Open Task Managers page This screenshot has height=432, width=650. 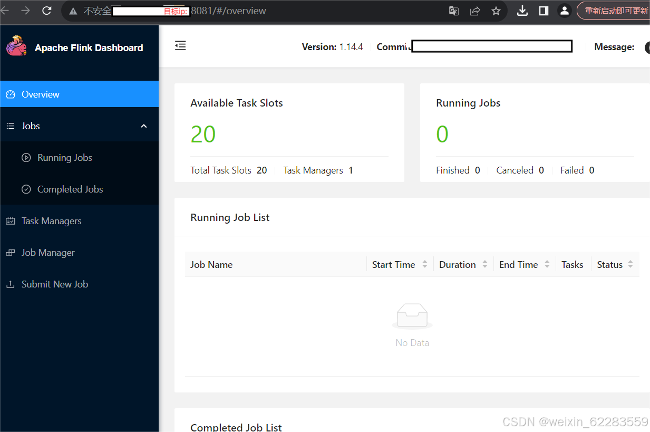(79, 221)
